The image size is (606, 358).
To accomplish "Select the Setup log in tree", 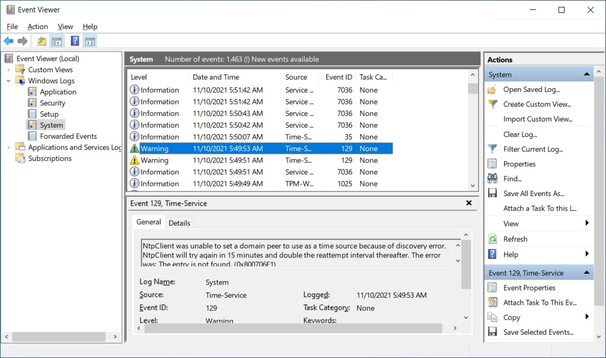I will click(49, 114).
